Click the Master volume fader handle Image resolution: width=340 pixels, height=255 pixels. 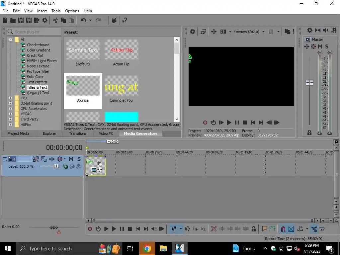click(x=309, y=83)
